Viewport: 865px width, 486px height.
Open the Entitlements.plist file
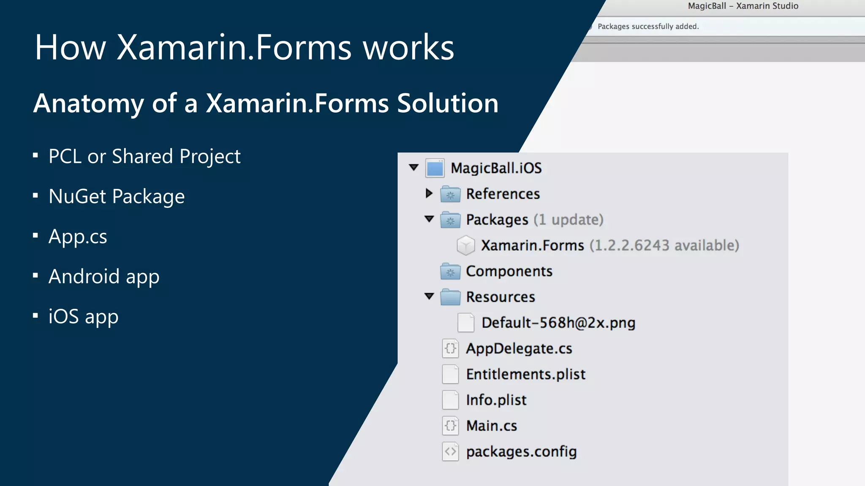(526, 374)
